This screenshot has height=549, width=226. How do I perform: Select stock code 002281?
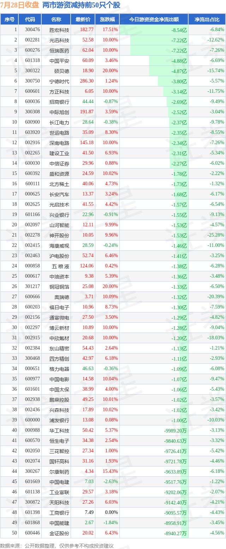pos(32,40)
